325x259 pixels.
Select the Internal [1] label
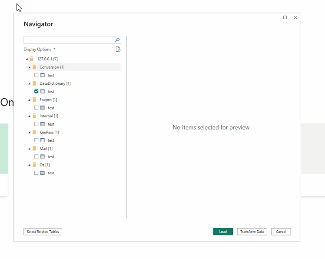tap(49, 116)
